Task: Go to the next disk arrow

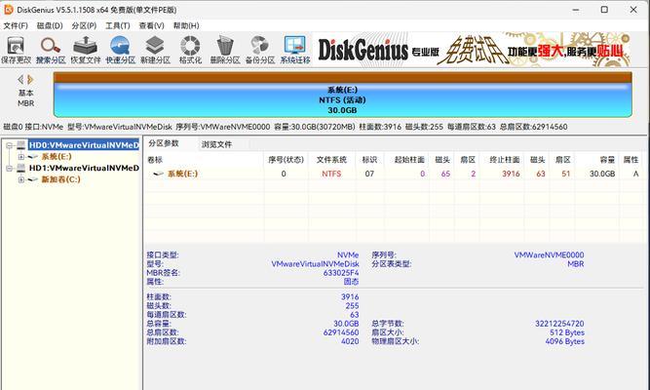Action: [30, 79]
